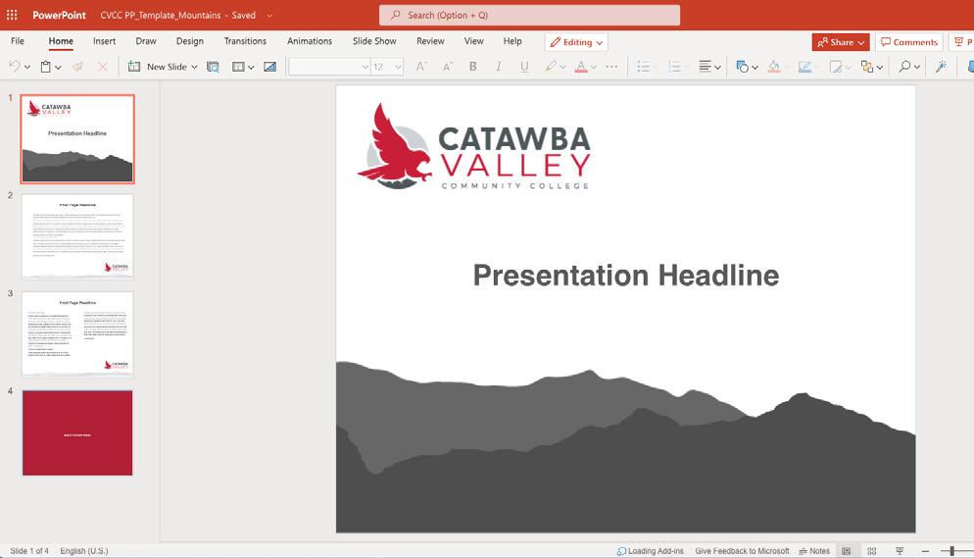Viewport: 974px width, 558px height.
Task: Click the Undo arrow icon
Action: coord(15,67)
